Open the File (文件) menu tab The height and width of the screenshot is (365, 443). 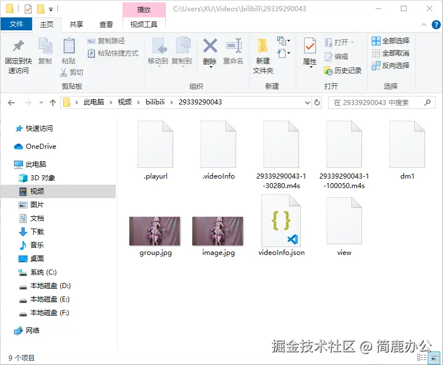coord(16,24)
